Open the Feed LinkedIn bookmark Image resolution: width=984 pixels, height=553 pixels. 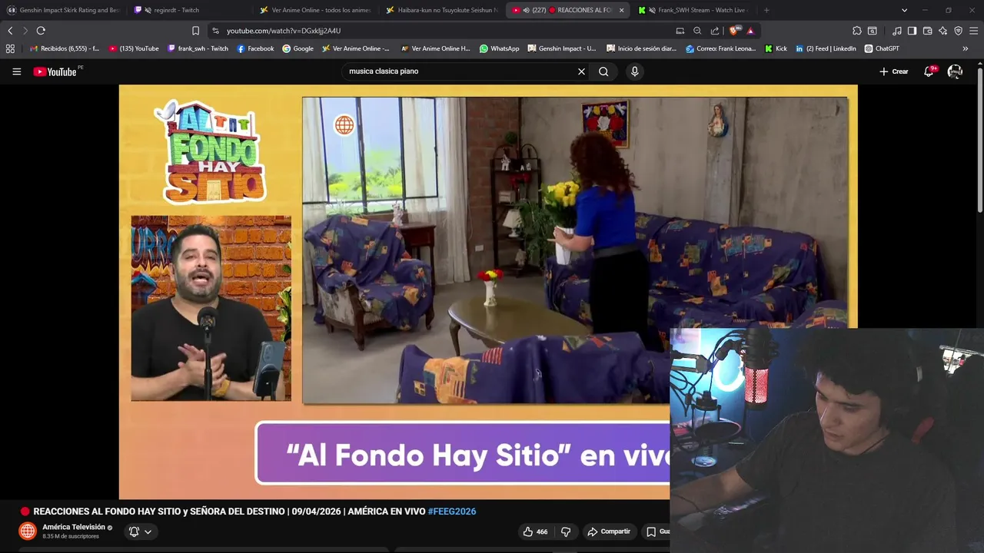tap(826, 48)
